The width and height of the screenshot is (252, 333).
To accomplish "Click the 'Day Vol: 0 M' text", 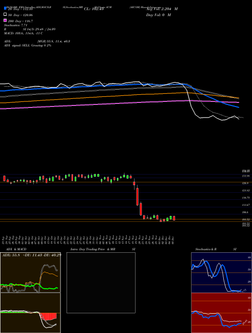I will tap(158, 15).
